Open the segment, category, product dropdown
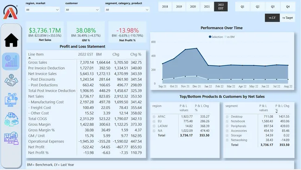Screen dimensions: 301x170 pos(127,10)
